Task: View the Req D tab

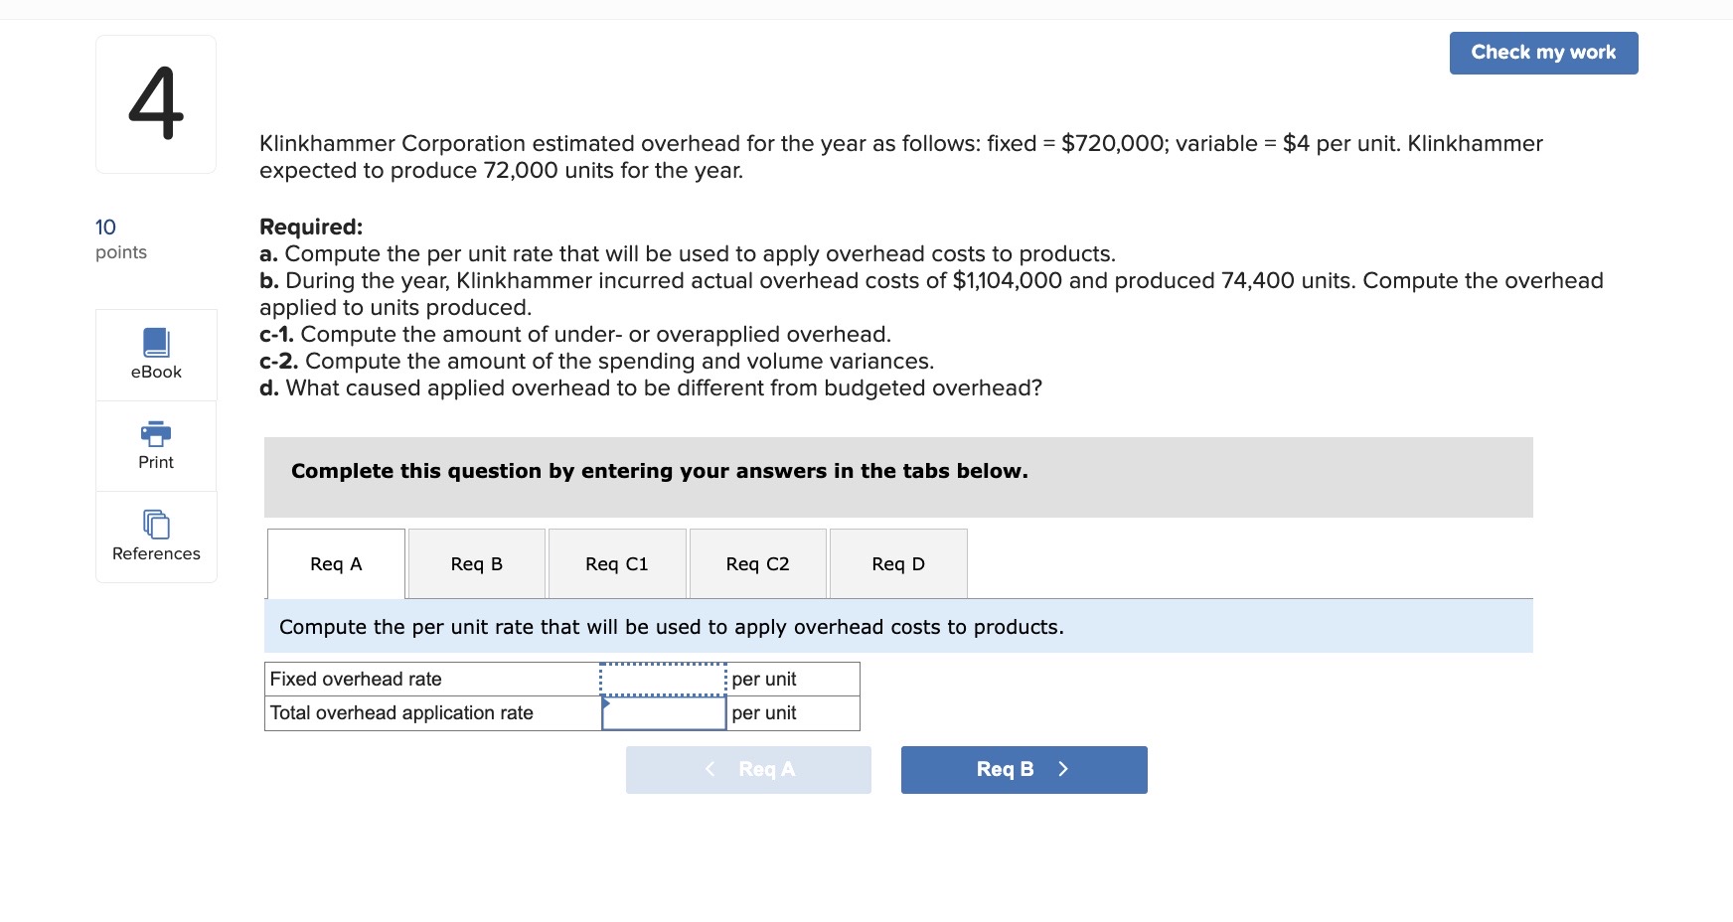Action: click(x=897, y=563)
